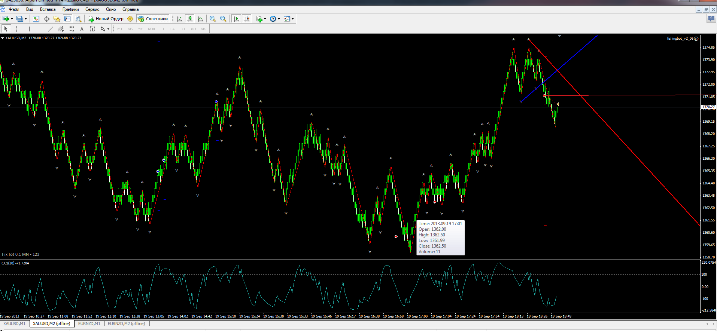The height and width of the screenshot is (331, 717).
Task: Select the Fibonacci Retracement tool
Action: (71, 29)
